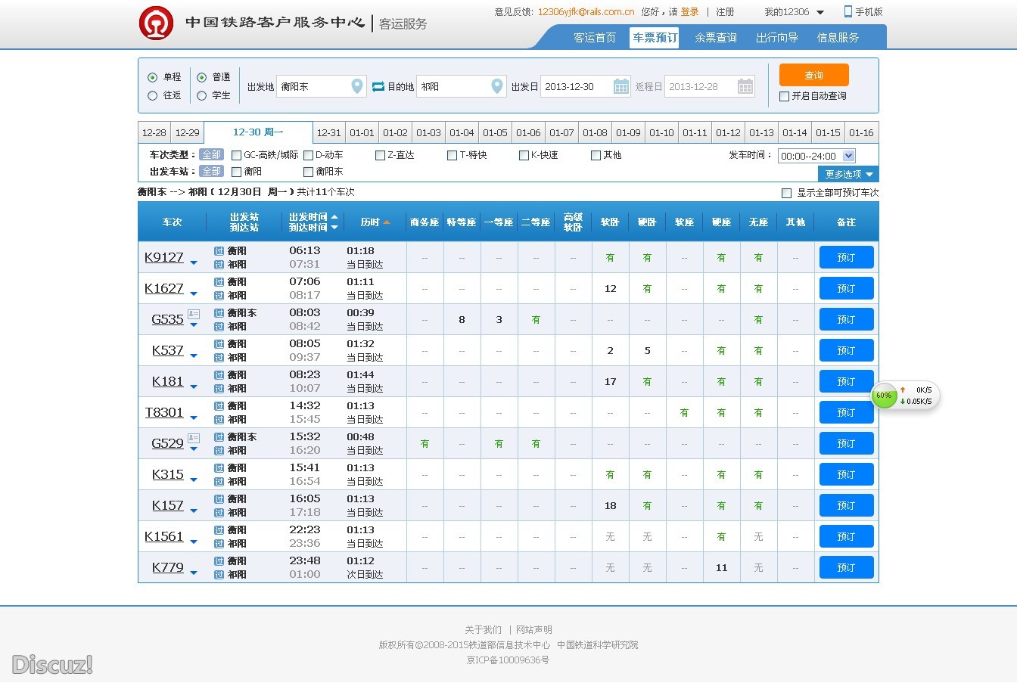The width and height of the screenshot is (1017, 683).
Task: Click the network speed 60% widget
Action: [906, 396]
